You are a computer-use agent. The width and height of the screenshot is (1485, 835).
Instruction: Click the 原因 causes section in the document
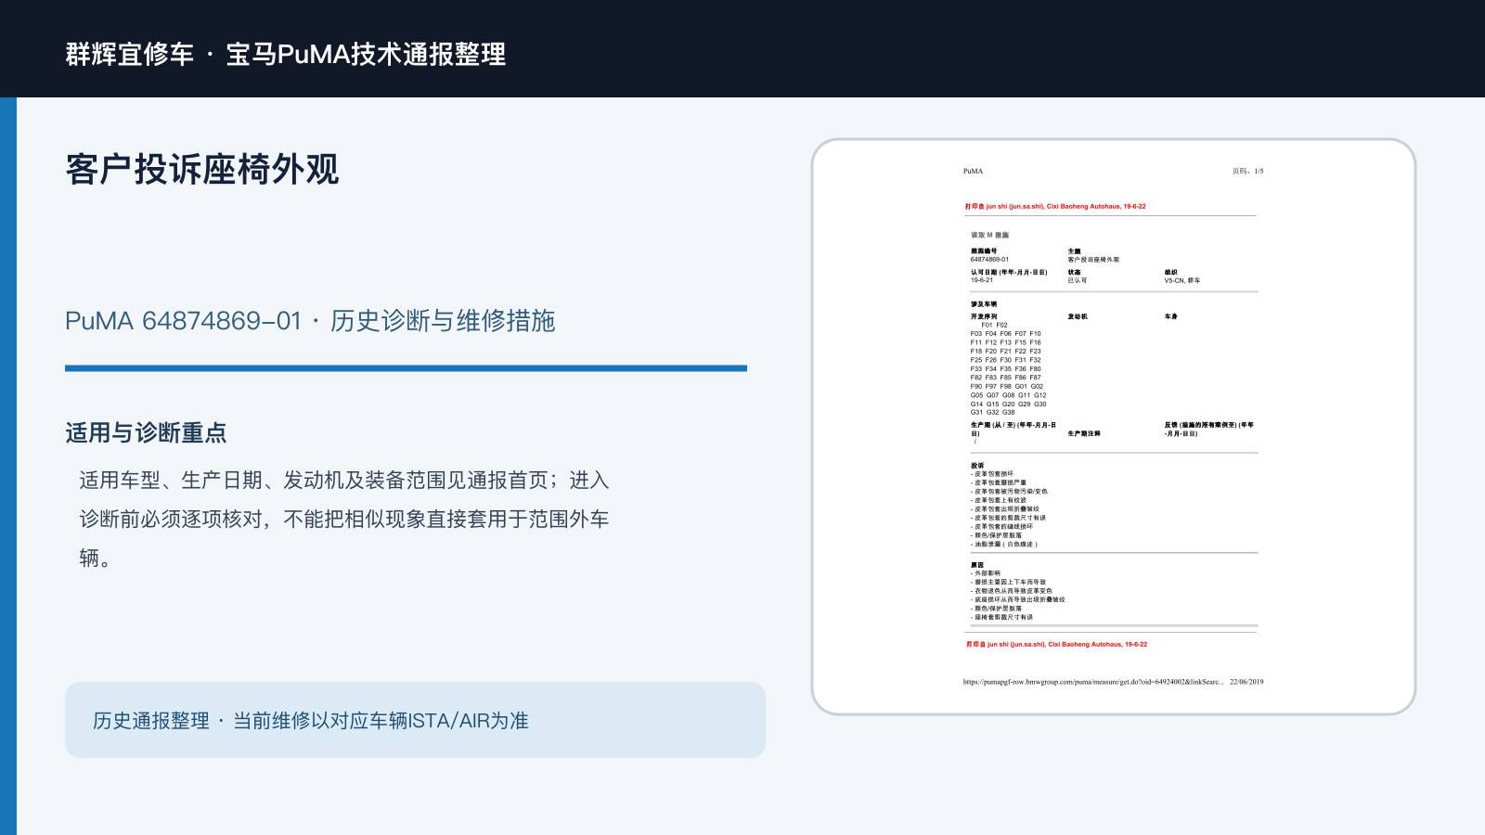click(1017, 591)
